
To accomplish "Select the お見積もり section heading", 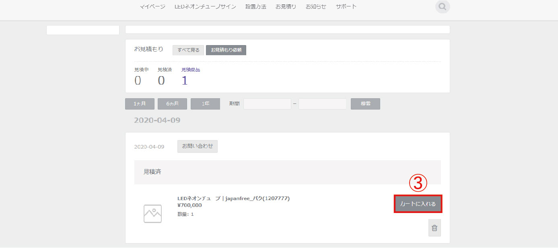I will [x=149, y=49].
